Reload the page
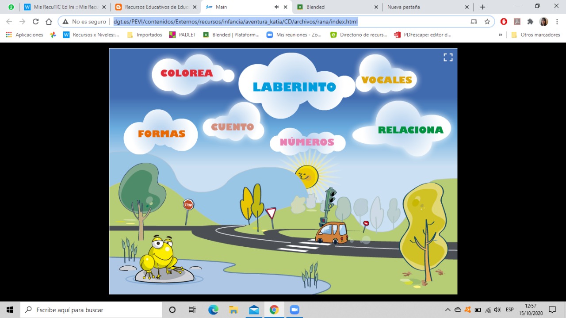566x318 pixels. [36, 22]
